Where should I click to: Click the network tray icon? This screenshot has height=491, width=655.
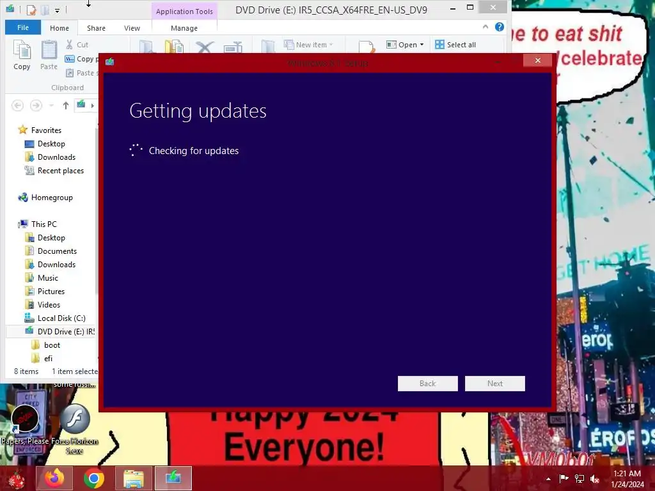[580, 479]
